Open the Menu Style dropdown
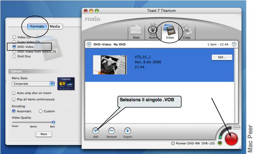Viewport: 254px width, 154px height. coord(33,83)
